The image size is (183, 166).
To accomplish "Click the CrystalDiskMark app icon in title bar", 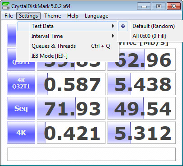I will [6, 6].
